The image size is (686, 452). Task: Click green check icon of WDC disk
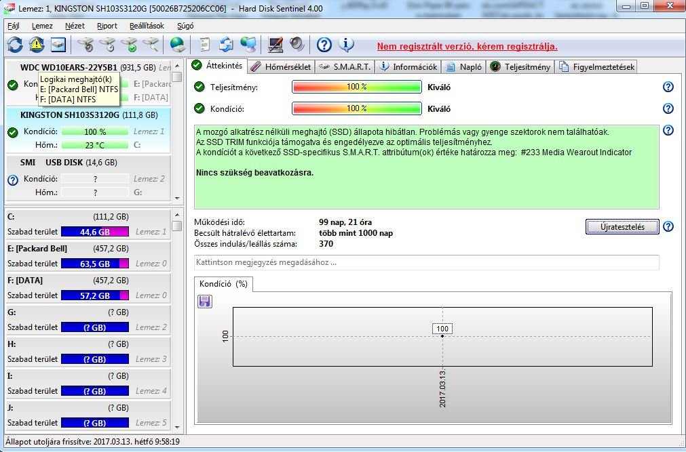[13, 85]
